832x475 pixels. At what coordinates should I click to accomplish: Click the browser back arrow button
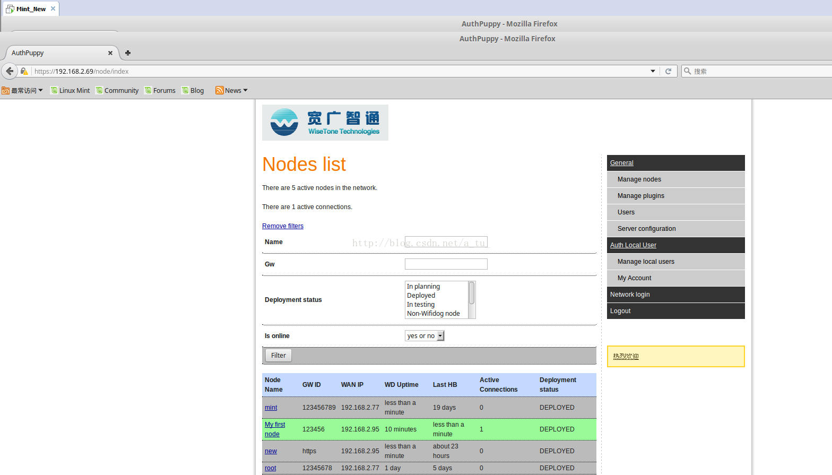pos(10,71)
